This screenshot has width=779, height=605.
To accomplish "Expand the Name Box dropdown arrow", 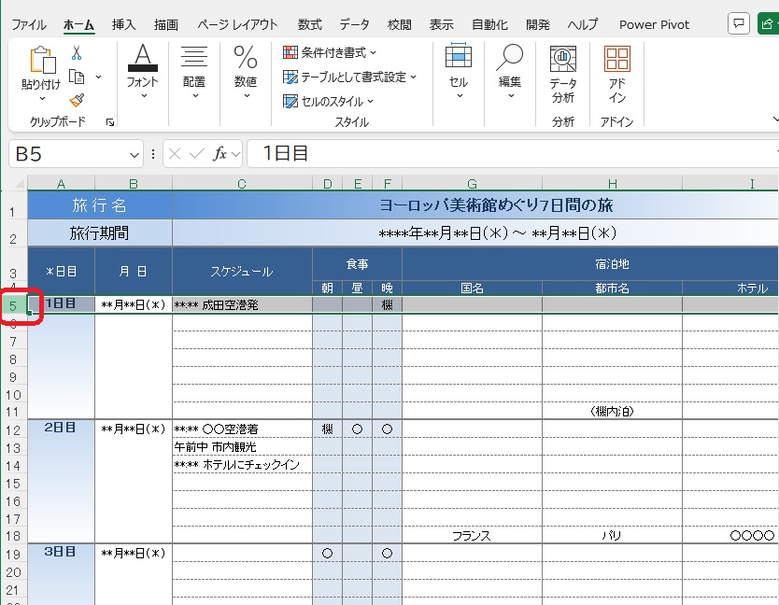I will point(135,154).
